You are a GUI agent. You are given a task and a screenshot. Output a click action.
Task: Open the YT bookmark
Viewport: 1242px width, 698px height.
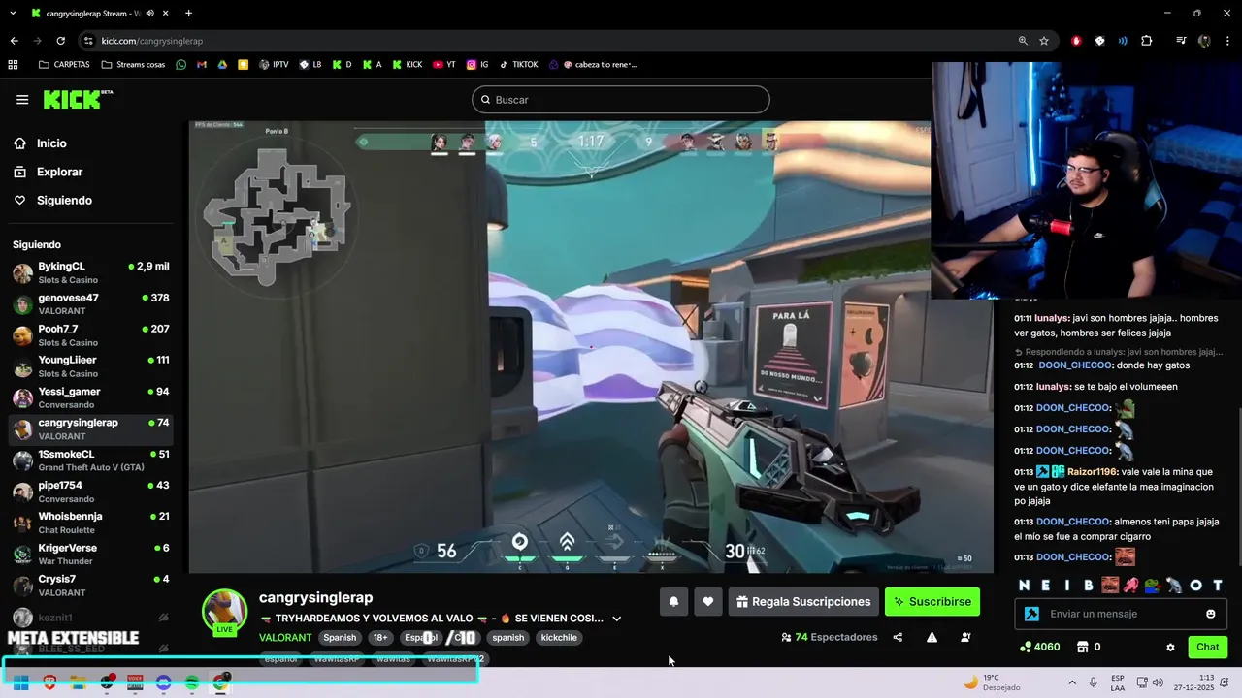pos(444,65)
